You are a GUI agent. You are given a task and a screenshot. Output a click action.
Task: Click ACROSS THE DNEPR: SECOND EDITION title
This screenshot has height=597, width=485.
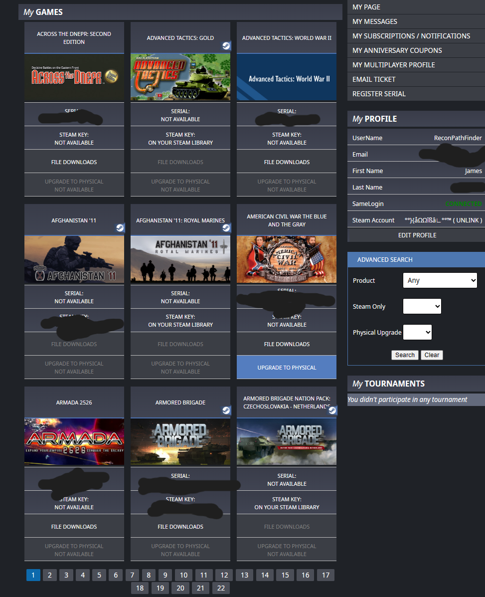74,38
